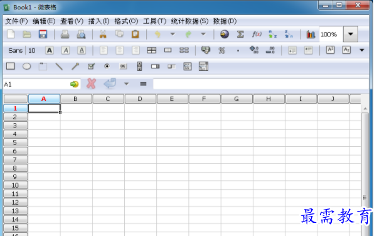The width and height of the screenshot is (377, 236).
Task: Cut selection with the scissors icon
Action: pos(103,34)
